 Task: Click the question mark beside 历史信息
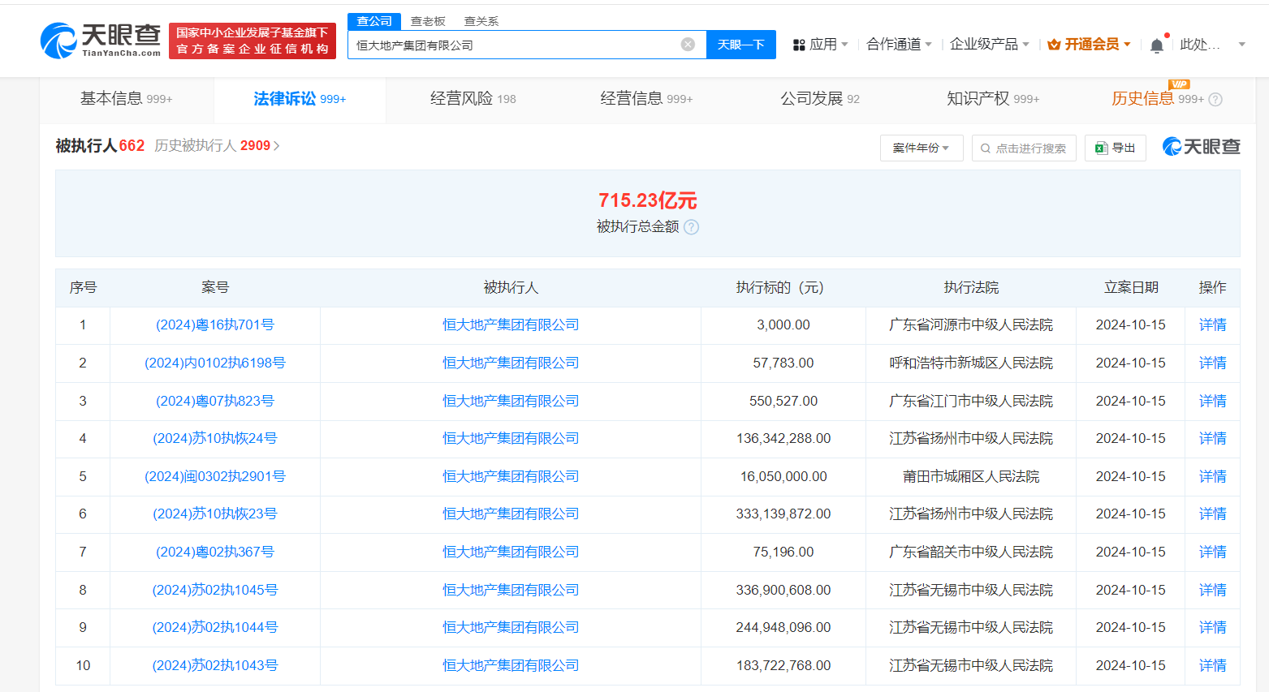[1215, 99]
